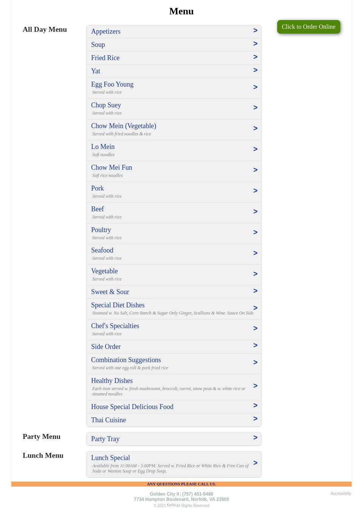The image size is (363, 516).
Task: Open Special Diet Dishes category
Action: 118,305
